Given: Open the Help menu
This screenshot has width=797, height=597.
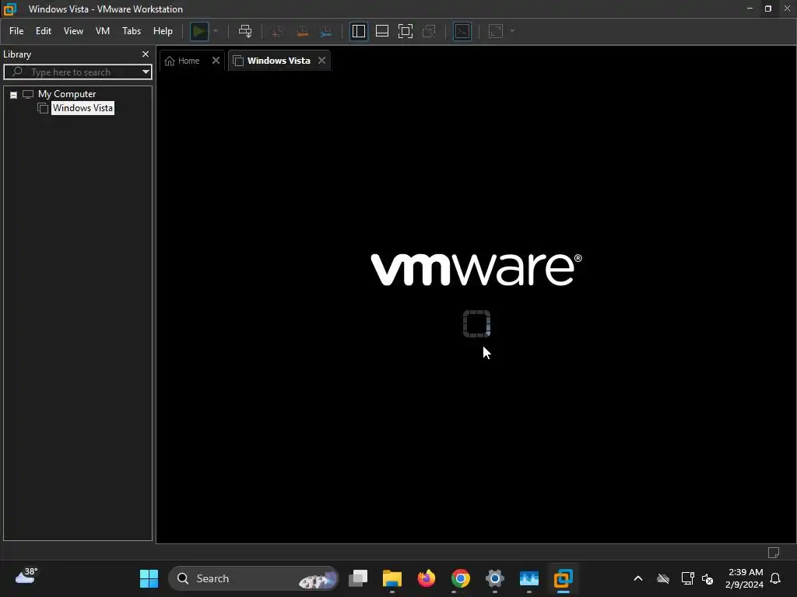Looking at the screenshot, I should click(x=163, y=31).
